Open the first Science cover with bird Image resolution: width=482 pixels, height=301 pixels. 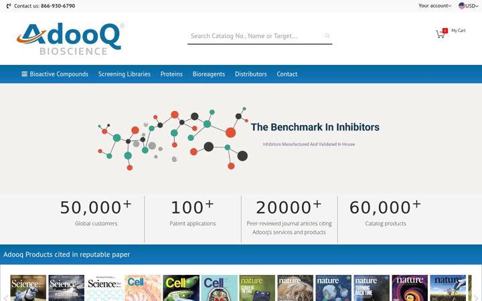tap(28, 288)
